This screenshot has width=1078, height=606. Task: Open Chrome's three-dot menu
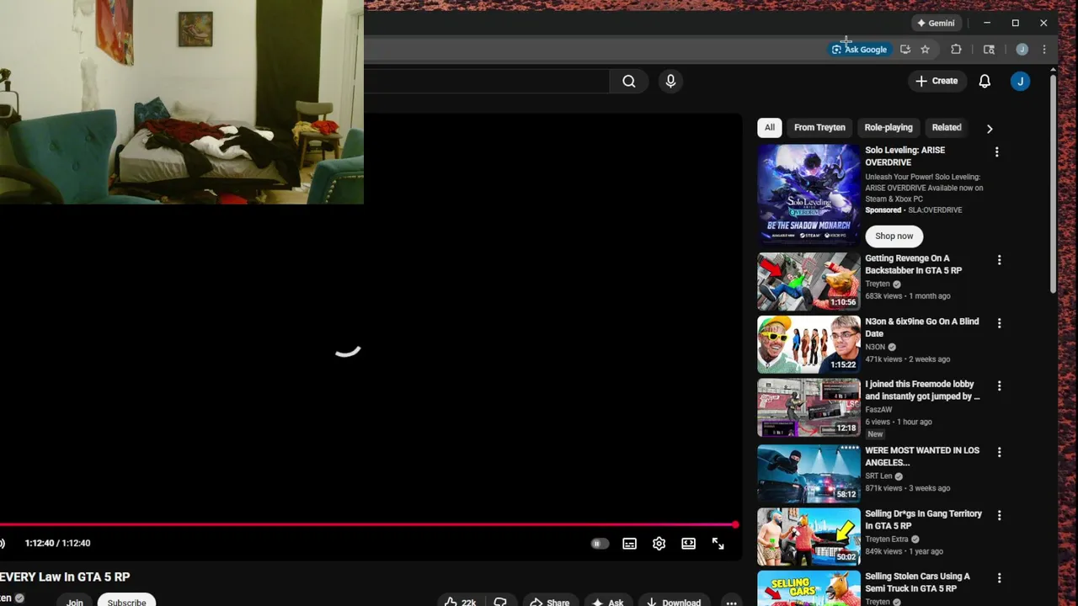(1044, 50)
